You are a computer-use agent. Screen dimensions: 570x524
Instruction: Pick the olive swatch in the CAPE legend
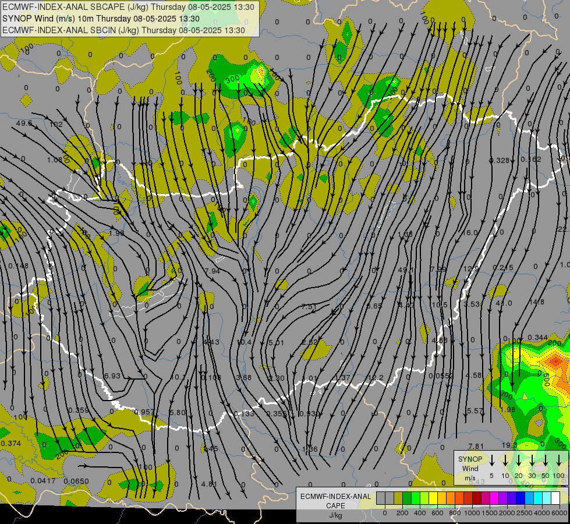pos(398,498)
